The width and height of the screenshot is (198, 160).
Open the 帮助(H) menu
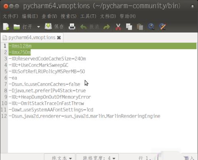128,16
